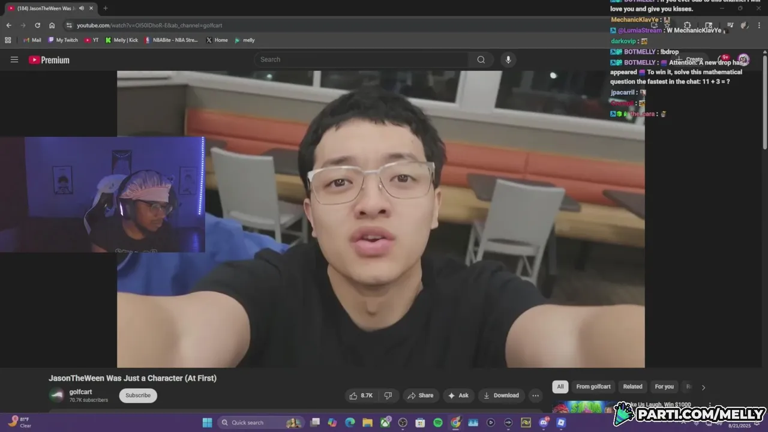Image resolution: width=768 pixels, height=432 pixels.
Task: Open the golfcart channel avatar
Action: coord(57,395)
